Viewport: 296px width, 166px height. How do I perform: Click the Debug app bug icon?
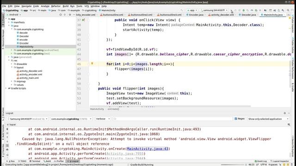[x=244, y=10]
